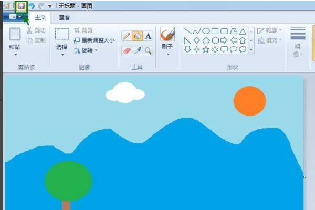
Task: Select the Color picker eyedropper tool
Action: [x=138, y=51]
